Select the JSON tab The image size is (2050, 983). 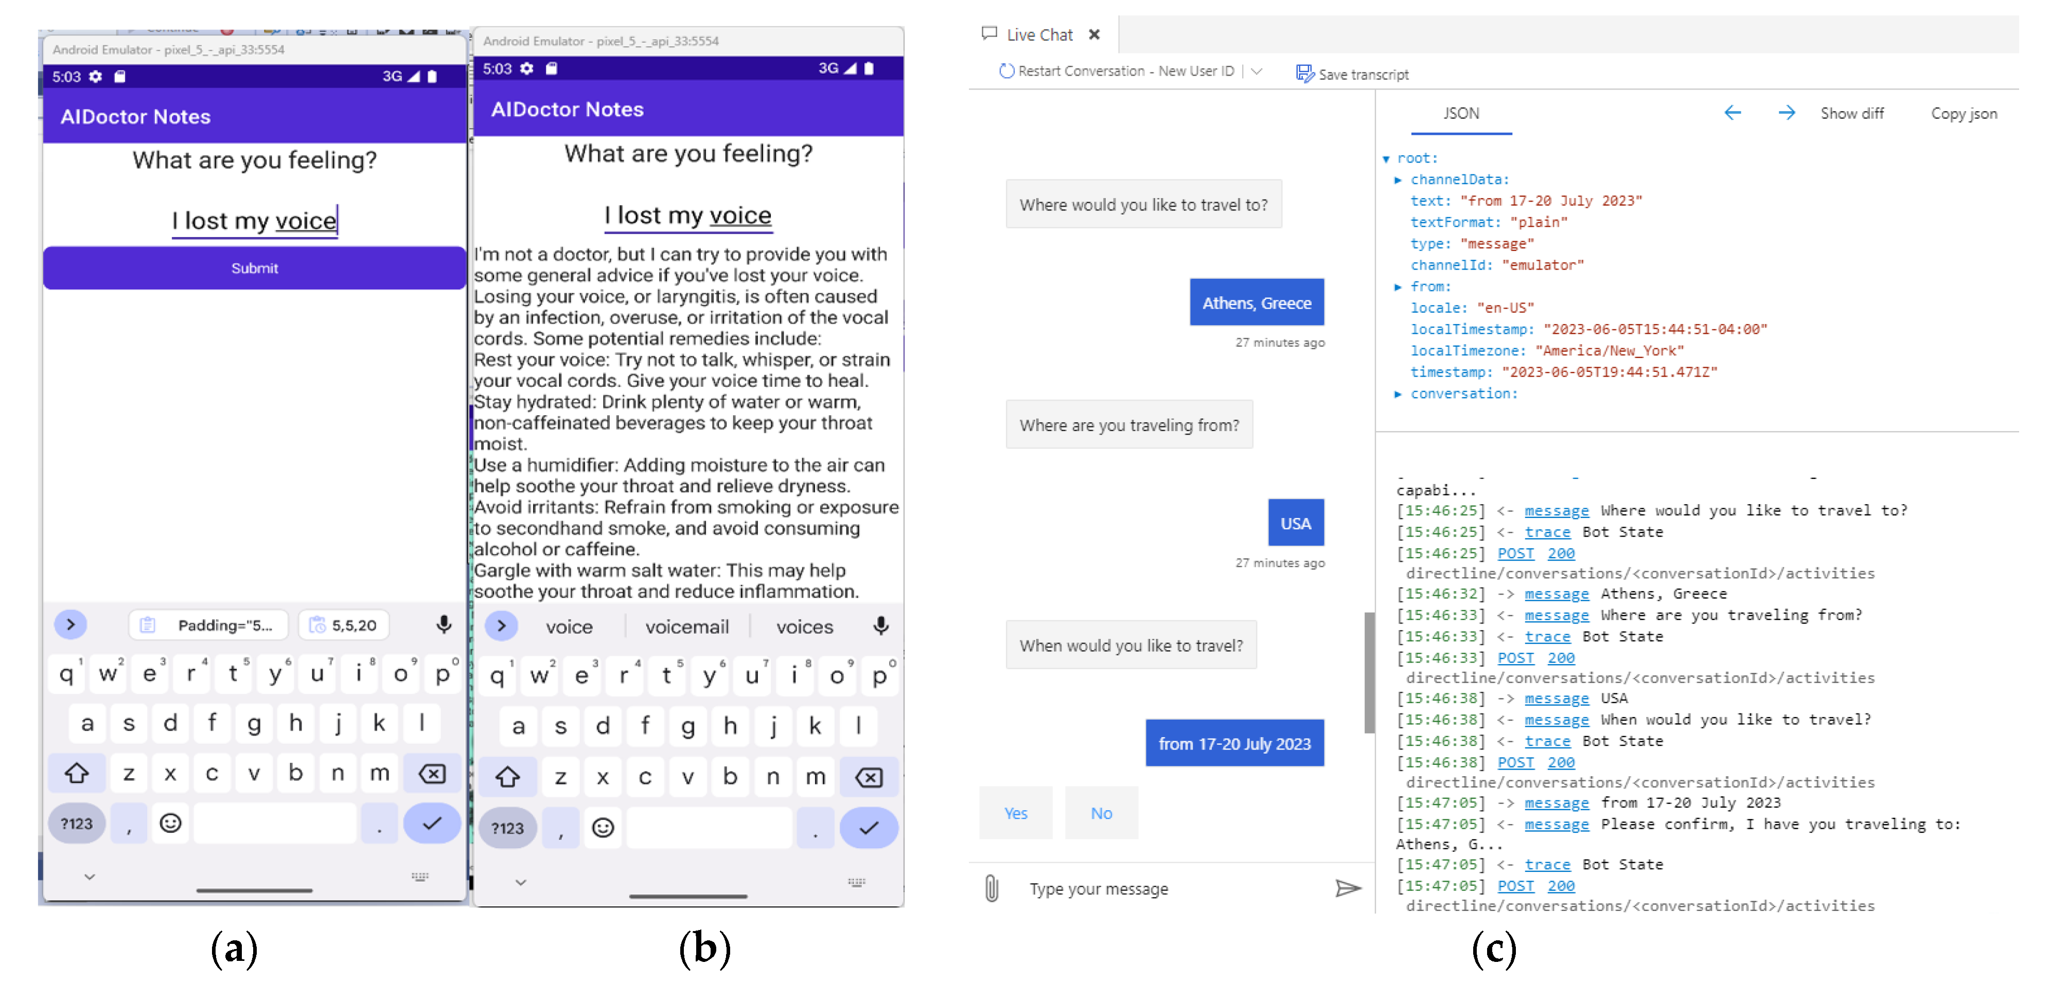pos(1461,114)
